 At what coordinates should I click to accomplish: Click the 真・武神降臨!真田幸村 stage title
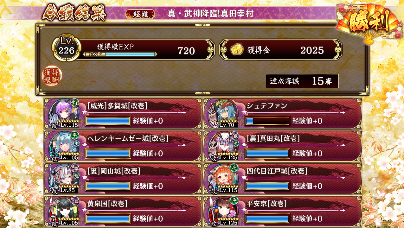211,14
